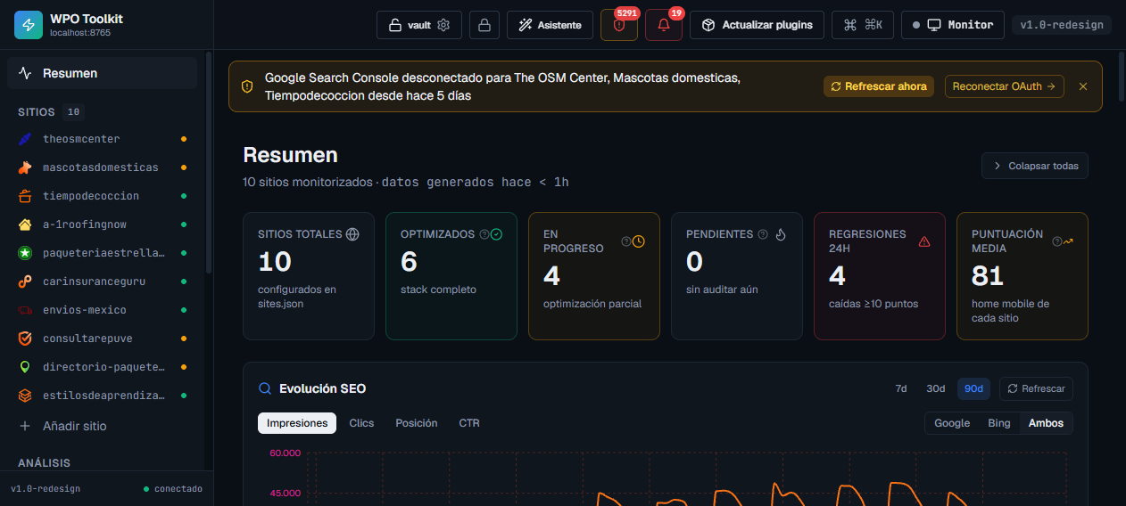Open carinsuranceguru site
Screen dimensions: 1126x506
pos(102,282)
